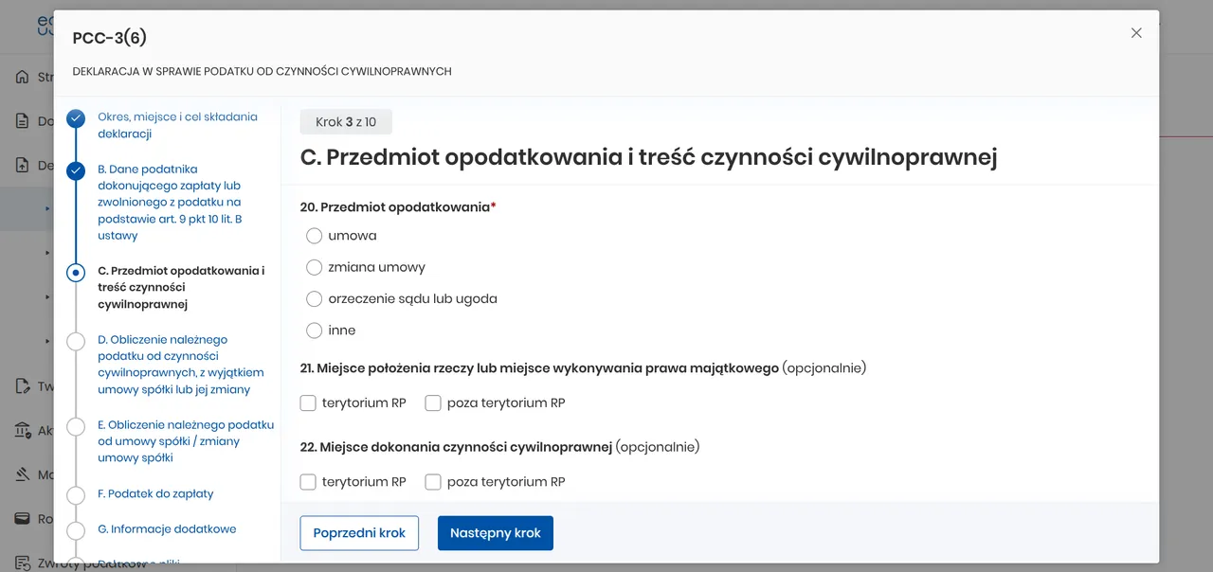Click the 'Następny krok' button
1213x572 pixels.
pos(496,533)
